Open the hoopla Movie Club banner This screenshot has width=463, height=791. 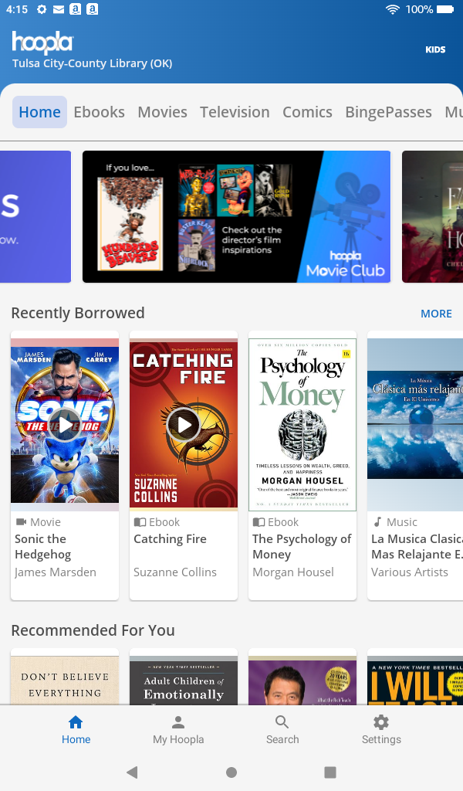[x=236, y=216]
